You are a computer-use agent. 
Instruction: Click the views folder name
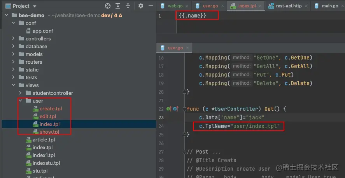(x=32, y=85)
